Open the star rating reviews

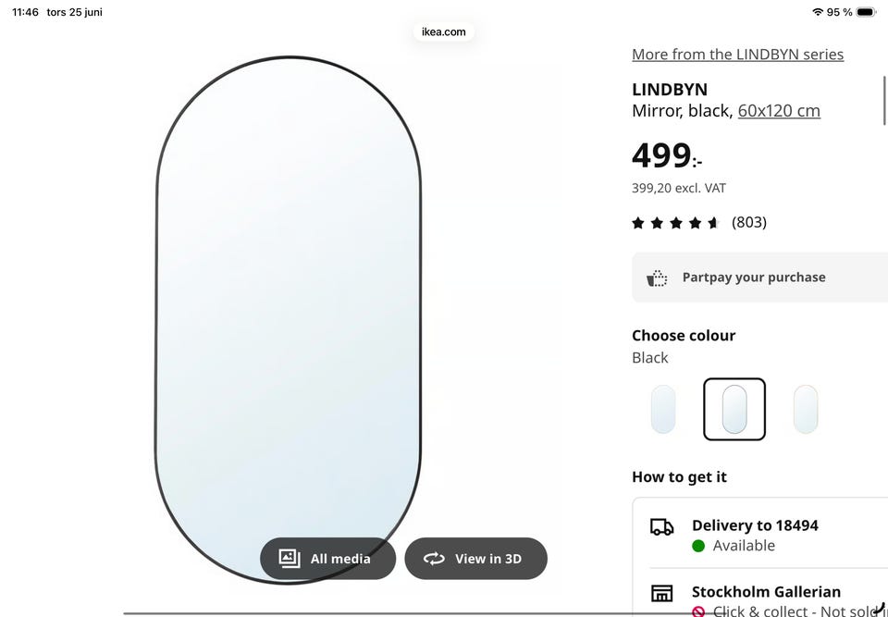675,223
